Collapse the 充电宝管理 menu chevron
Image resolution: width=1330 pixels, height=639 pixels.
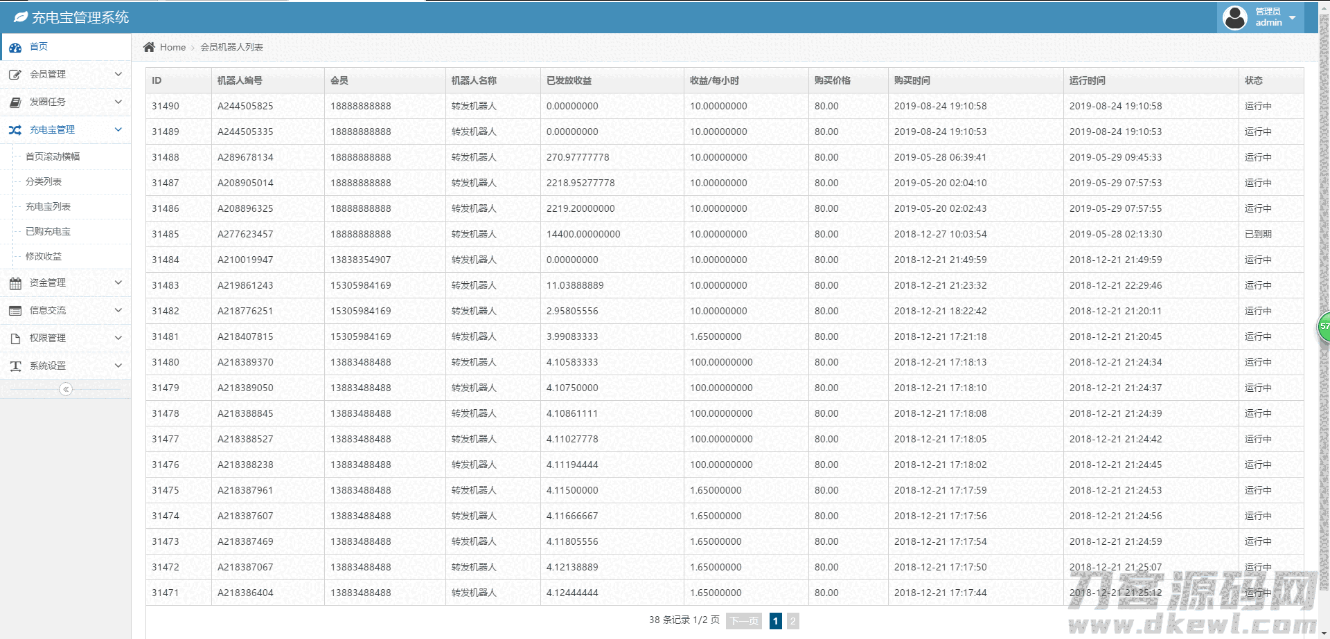118,129
